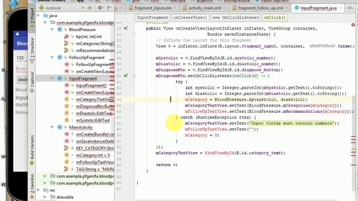The width and height of the screenshot is (358, 201).
Task: Toggle the fold marker beside setOnClickListener line
Action: point(134,76)
